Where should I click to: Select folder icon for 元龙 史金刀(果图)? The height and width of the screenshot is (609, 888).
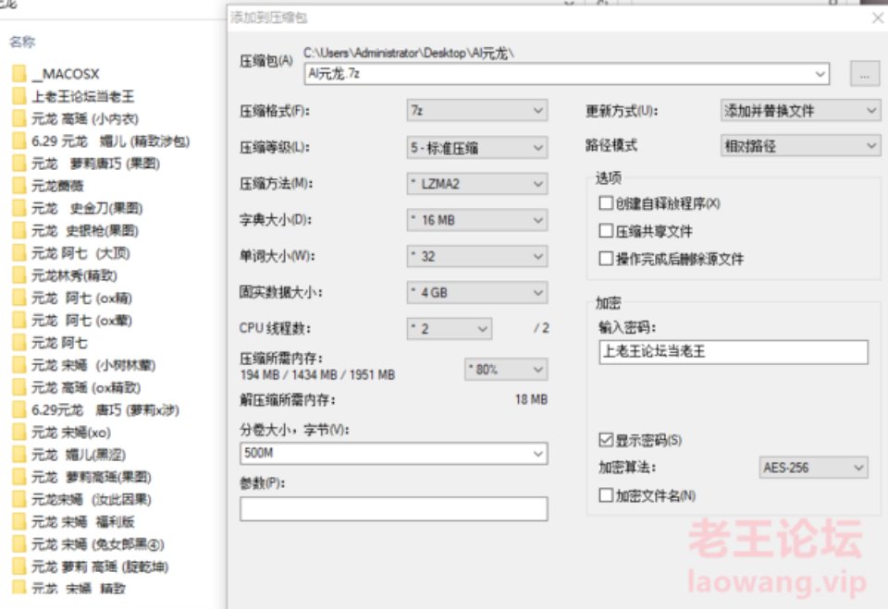coord(19,208)
